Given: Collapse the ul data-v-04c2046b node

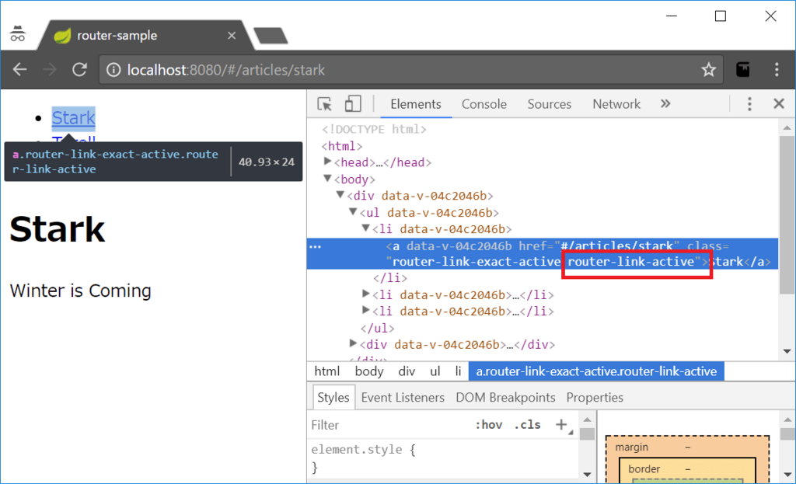Looking at the screenshot, I should tap(354, 212).
